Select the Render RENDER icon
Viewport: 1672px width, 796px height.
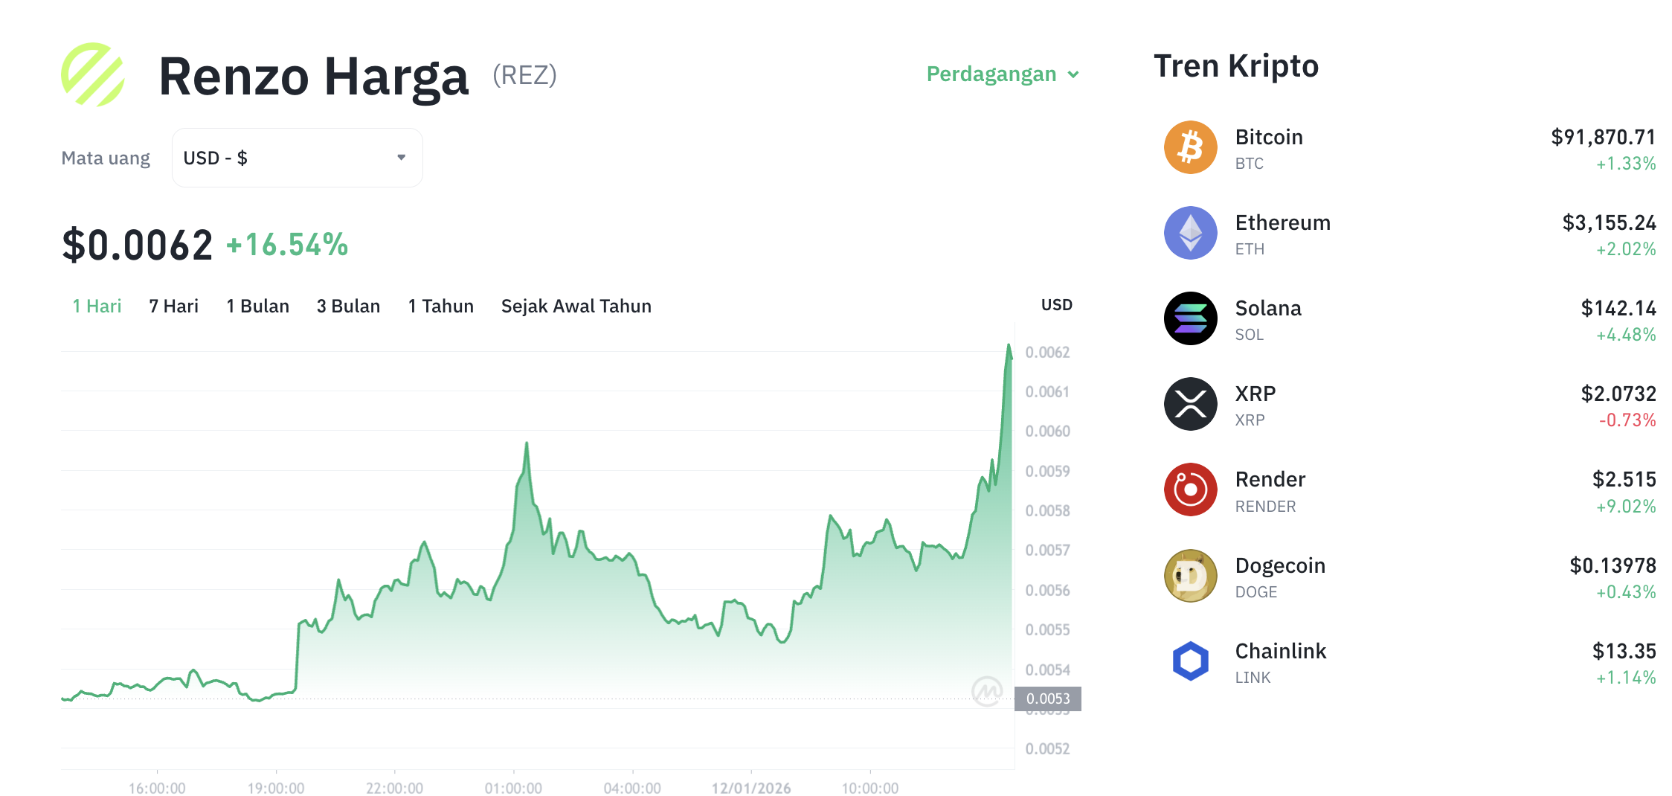1190,490
